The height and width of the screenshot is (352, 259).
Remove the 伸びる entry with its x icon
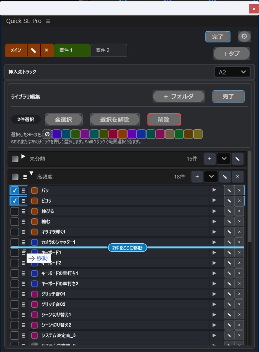[239, 211]
